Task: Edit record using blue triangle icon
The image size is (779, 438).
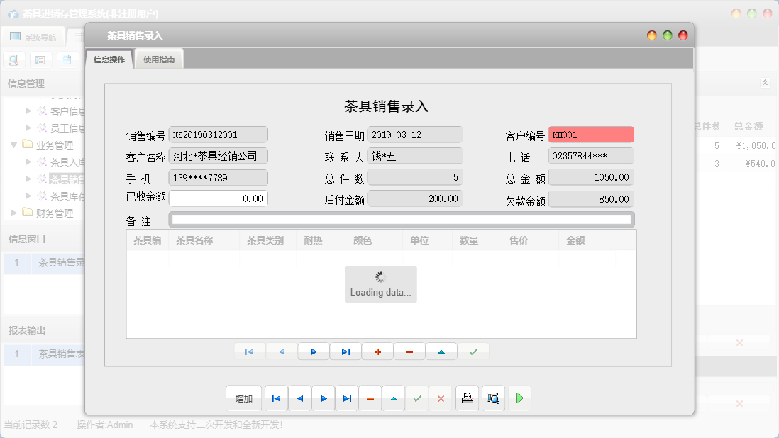Action: tap(393, 398)
